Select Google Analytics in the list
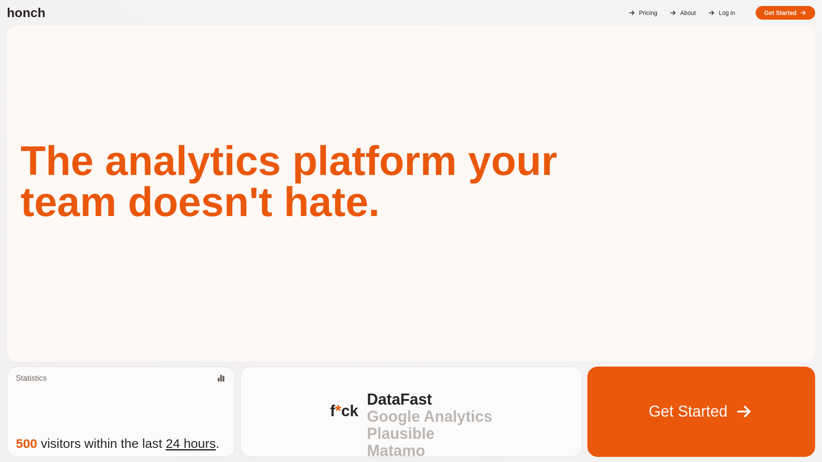This screenshot has height=462, width=822. (429, 417)
